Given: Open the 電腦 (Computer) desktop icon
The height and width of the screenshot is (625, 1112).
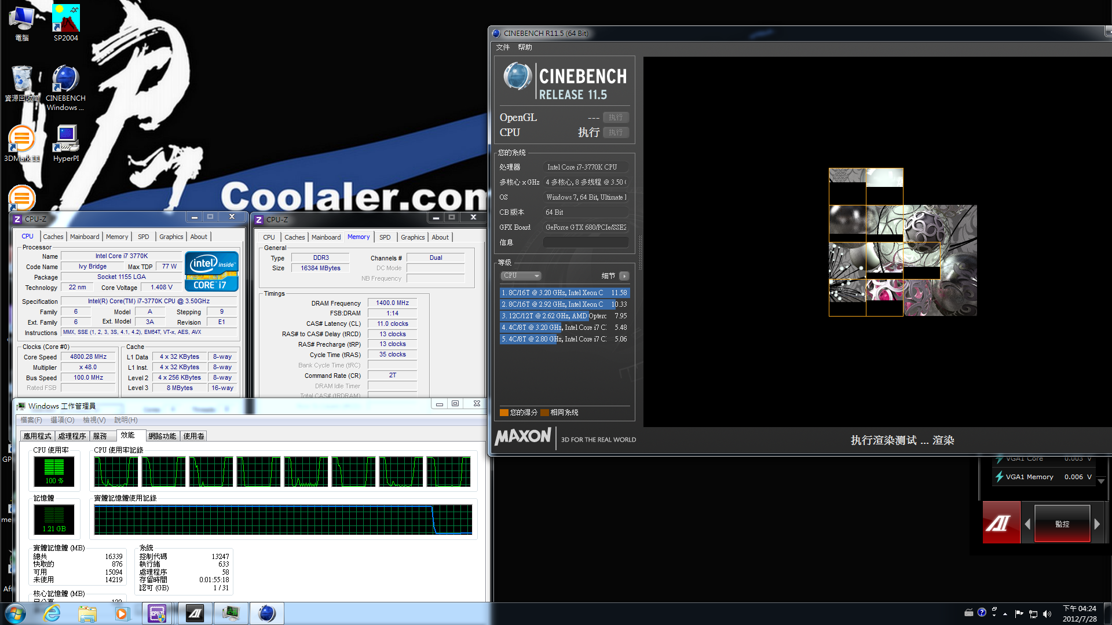Looking at the screenshot, I should (22, 23).
